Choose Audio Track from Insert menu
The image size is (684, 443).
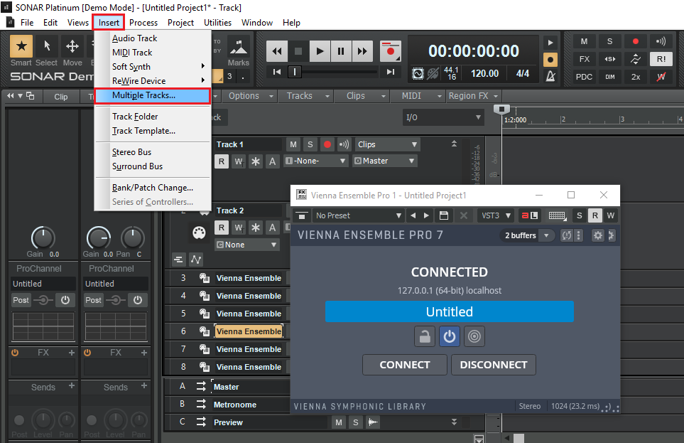(x=153, y=38)
